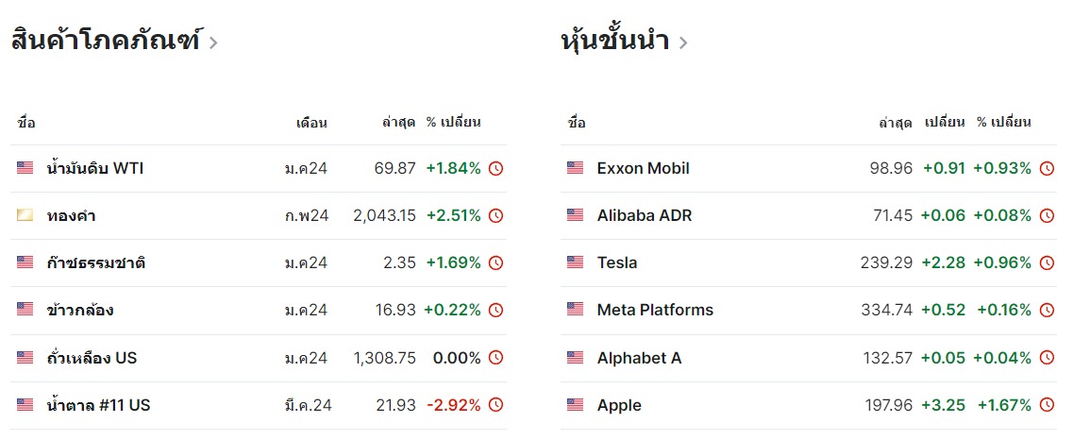Open the สินค้าโภคภัณฑ์ heading link

[105, 42]
